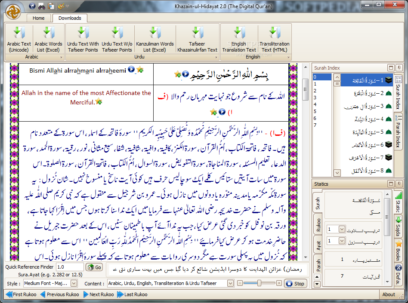Click the clipboard paste quick-access icon
This screenshot has width=408, height=303.
click(51, 6)
